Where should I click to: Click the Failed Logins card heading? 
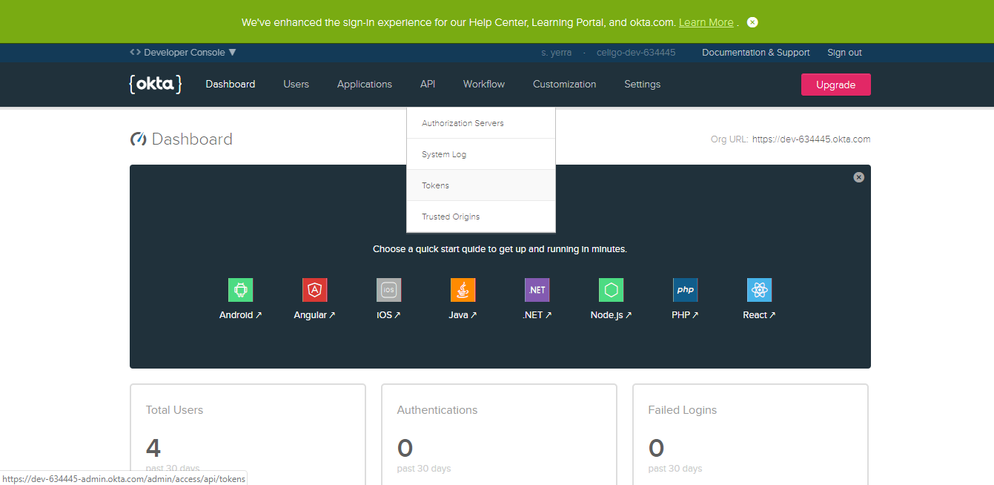click(683, 410)
